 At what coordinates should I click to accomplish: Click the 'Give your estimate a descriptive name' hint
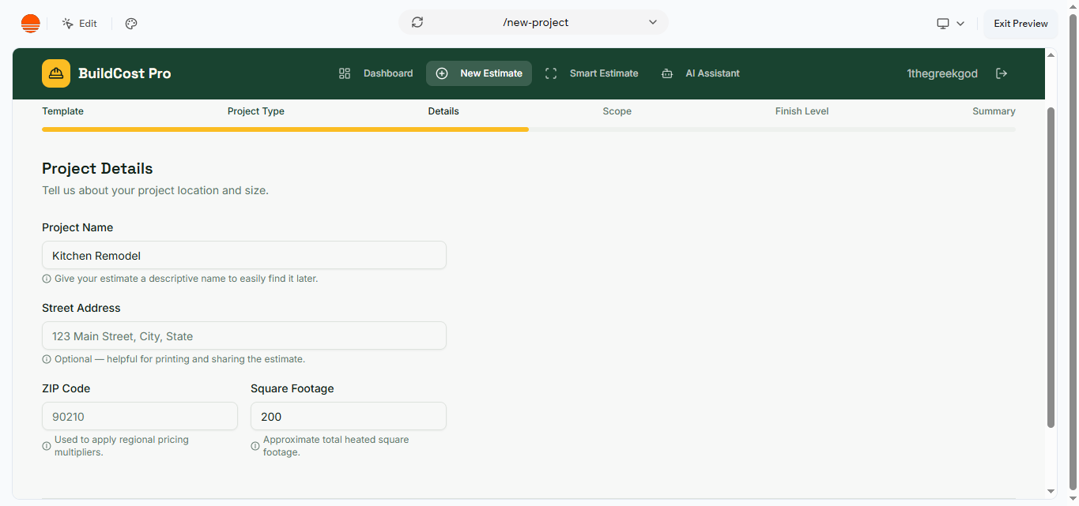pyautogui.click(x=186, y=279)
